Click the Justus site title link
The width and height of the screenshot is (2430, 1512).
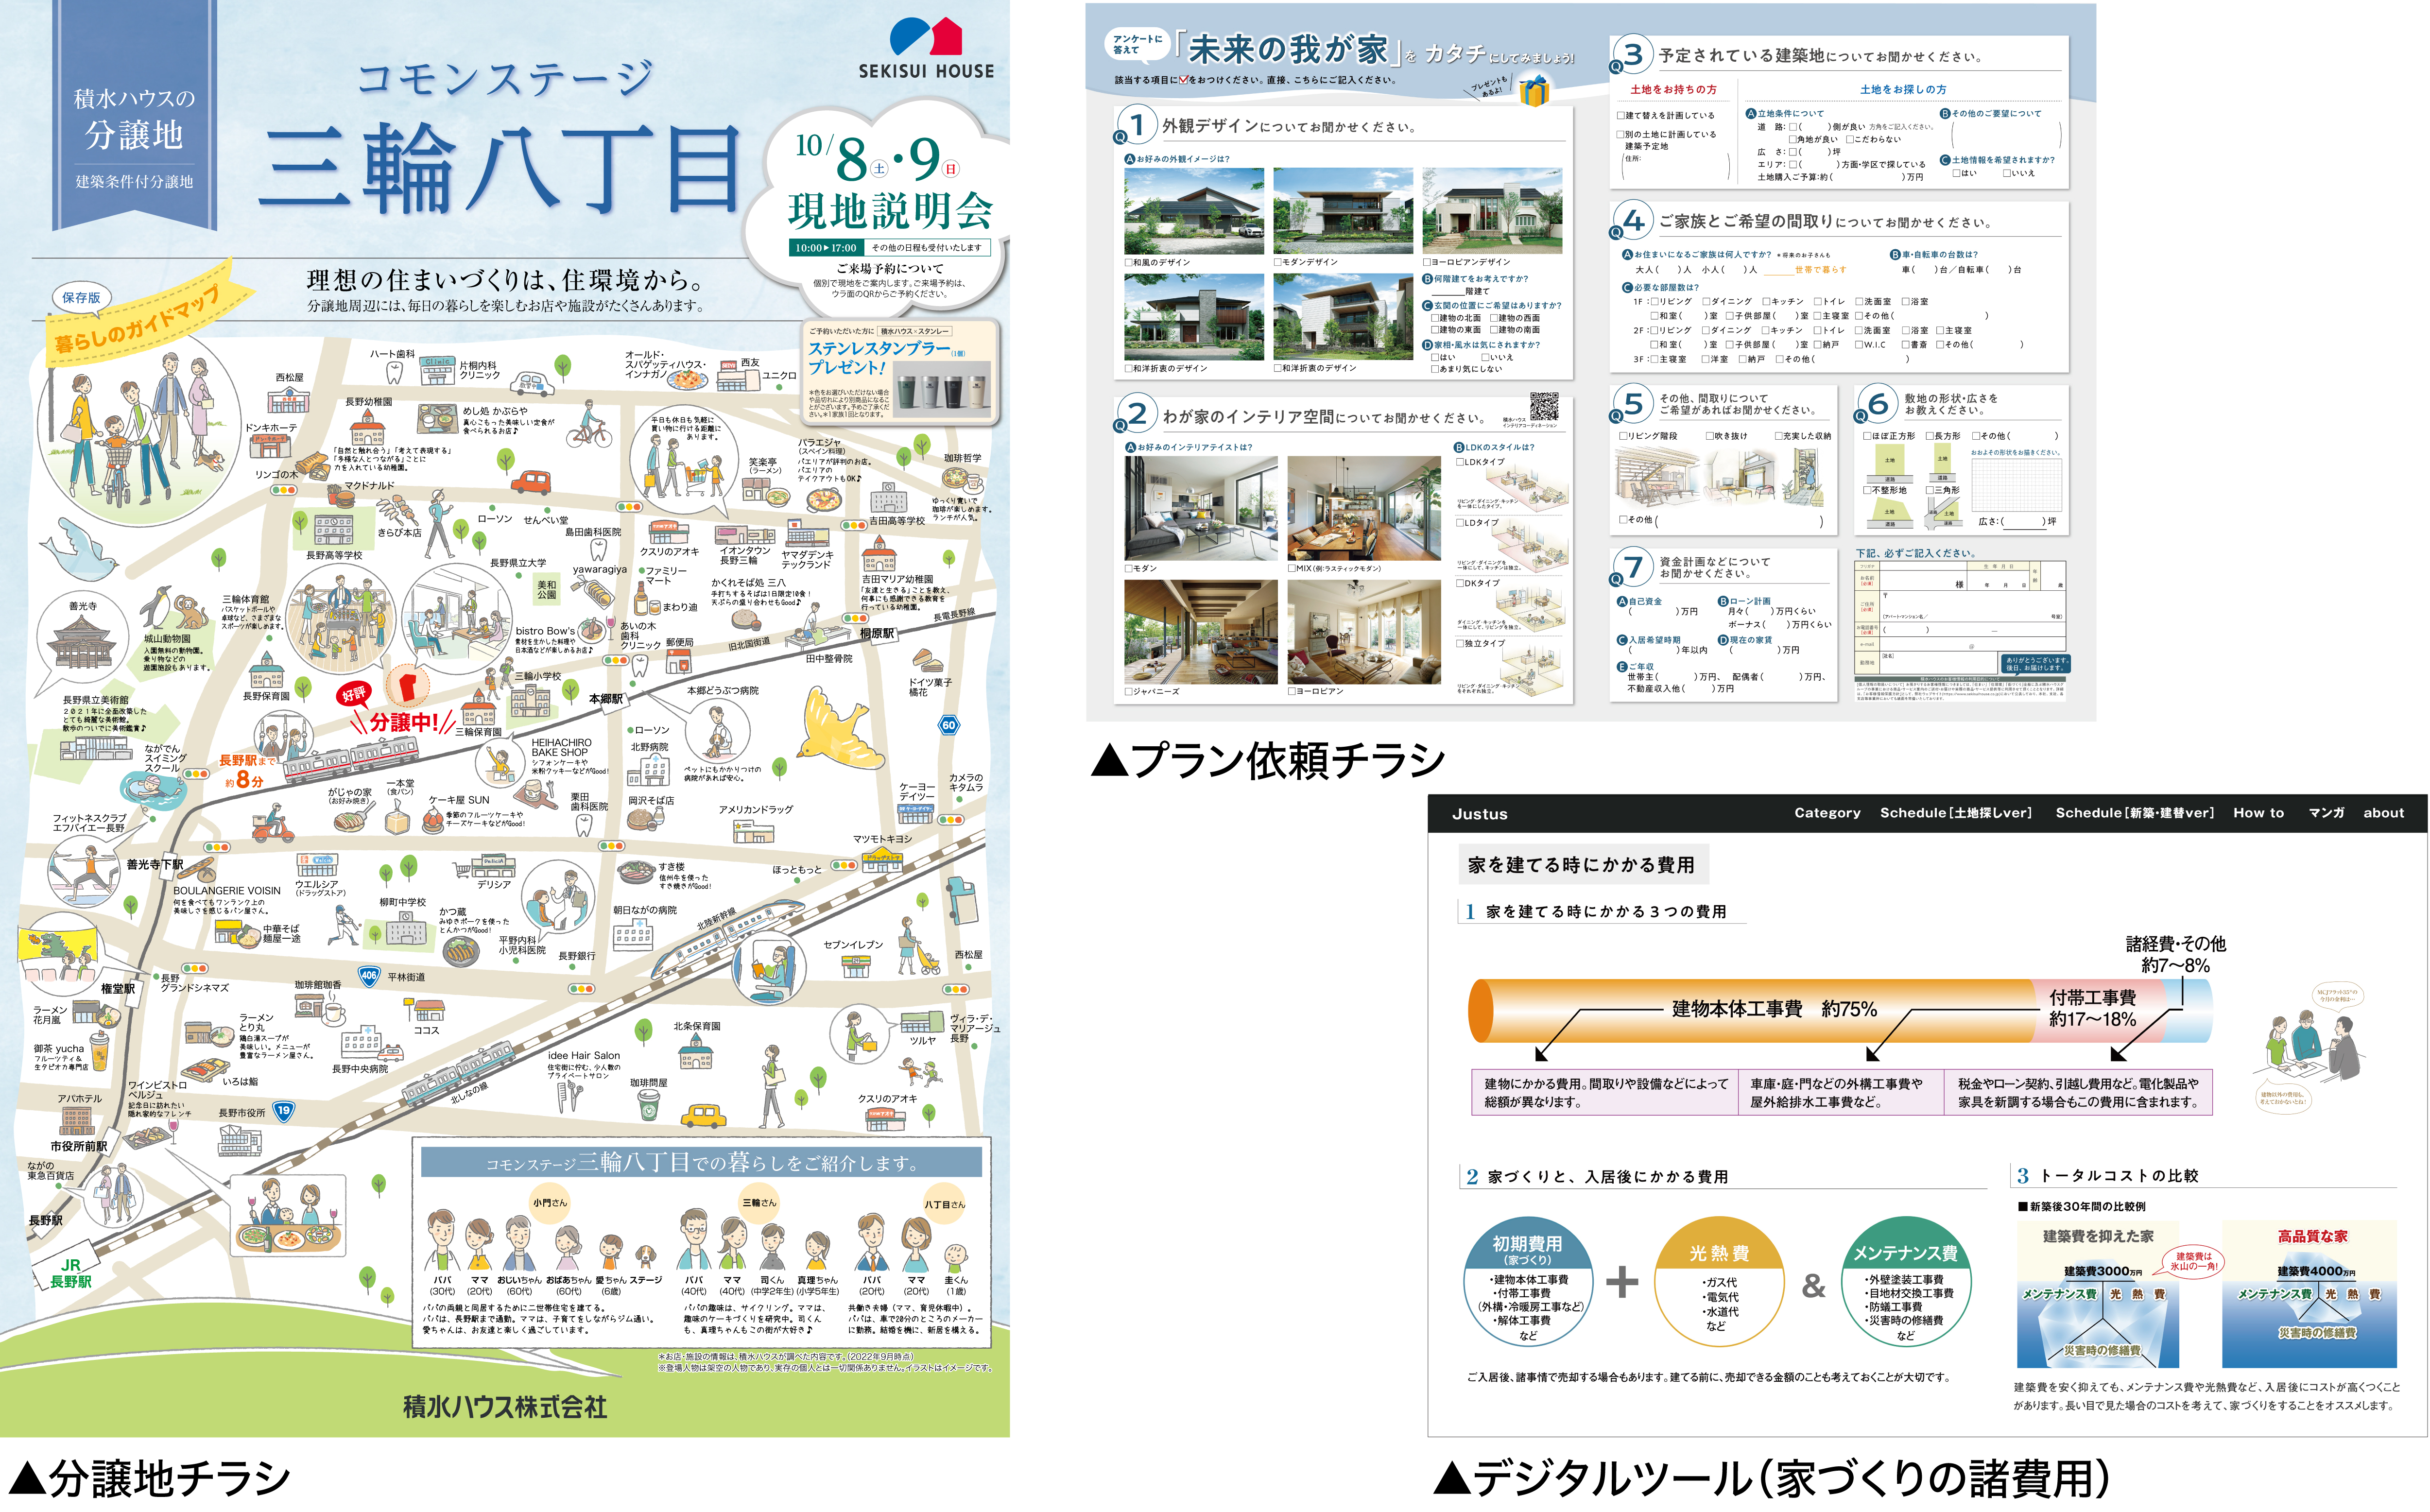[1479, 814]
